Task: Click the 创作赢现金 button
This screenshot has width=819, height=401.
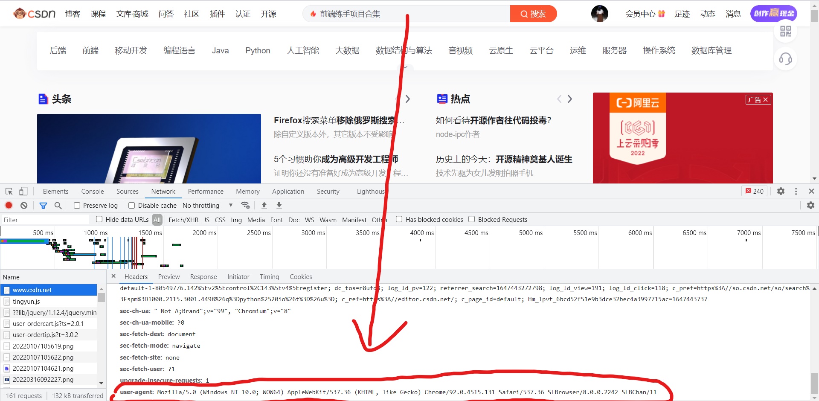Action: [774, 14]
